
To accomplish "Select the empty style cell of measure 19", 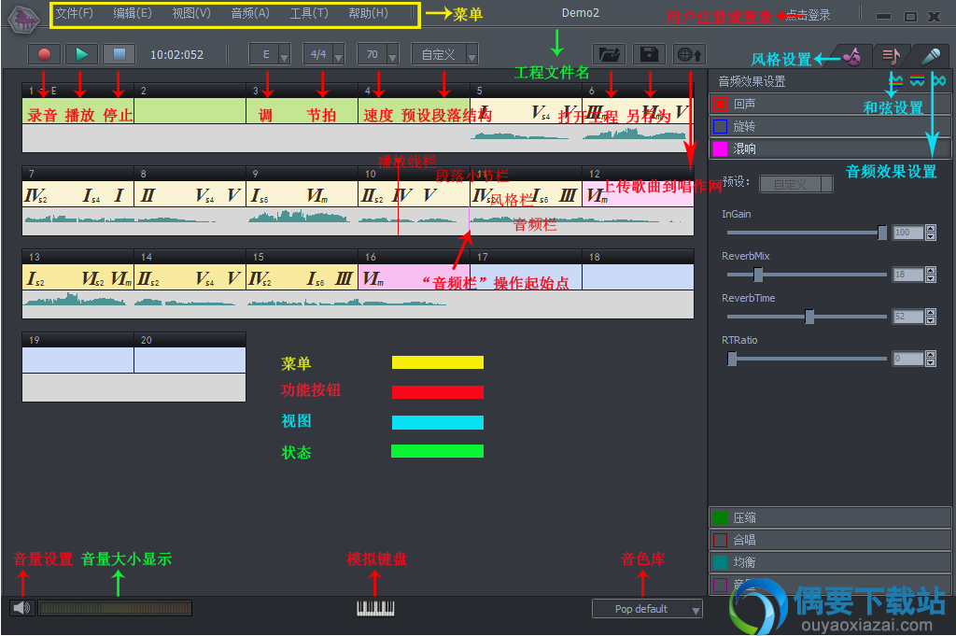I will [78, 360].
